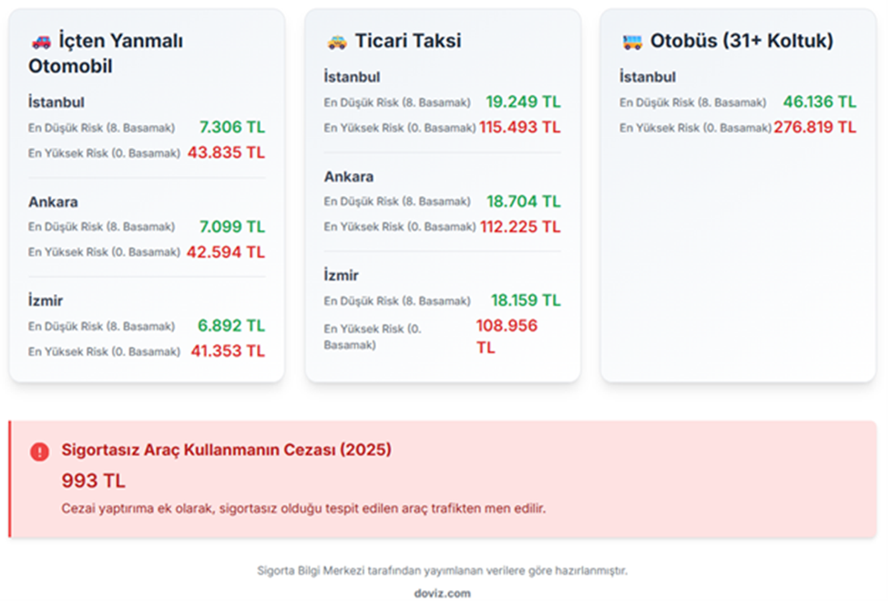889x602 pixels.
Task: Click the 7.306 TL lowest risk price
Action: click(232, 128)
